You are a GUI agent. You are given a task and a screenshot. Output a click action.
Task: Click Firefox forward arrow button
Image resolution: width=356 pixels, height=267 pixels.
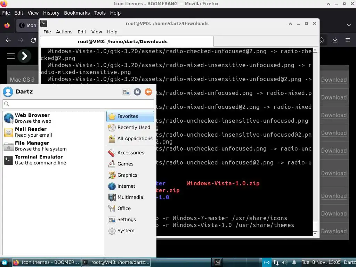point(21,40)
